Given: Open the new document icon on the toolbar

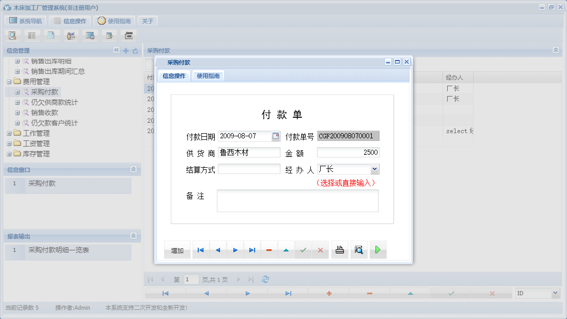Looking at the screenshot, I should [51, 35].
